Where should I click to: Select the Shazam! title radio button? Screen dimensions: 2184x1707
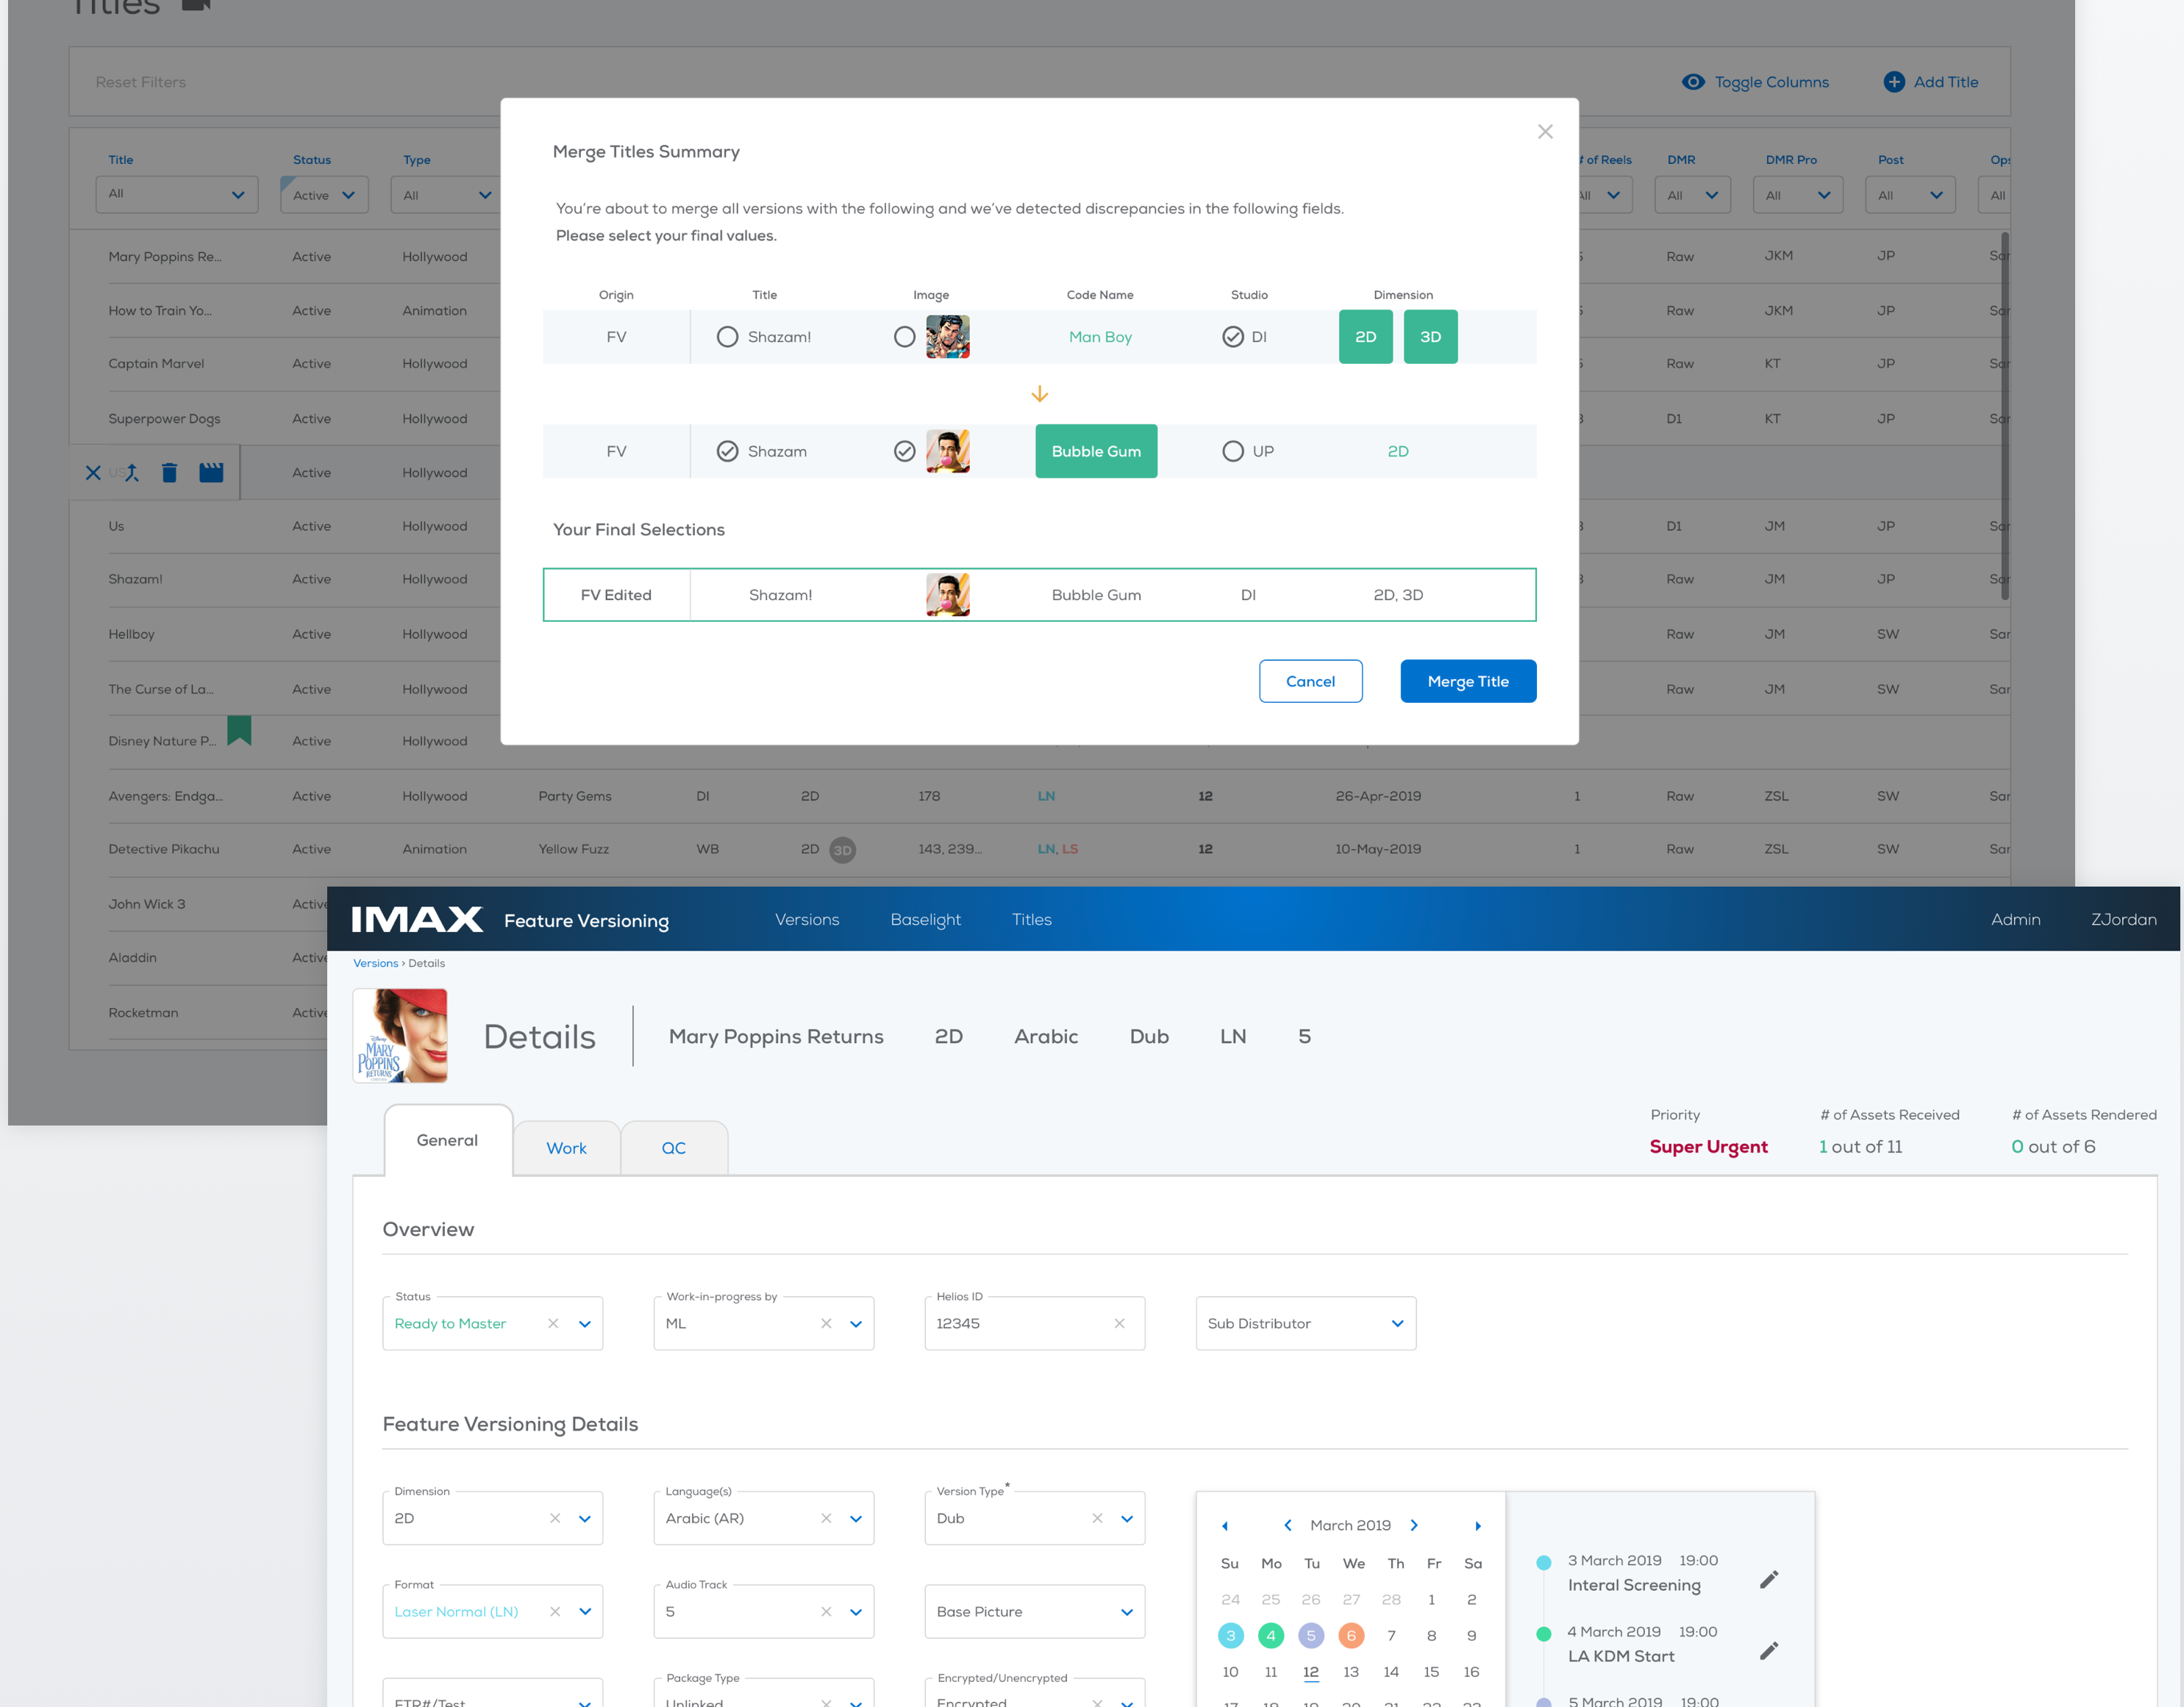[728, 337]
